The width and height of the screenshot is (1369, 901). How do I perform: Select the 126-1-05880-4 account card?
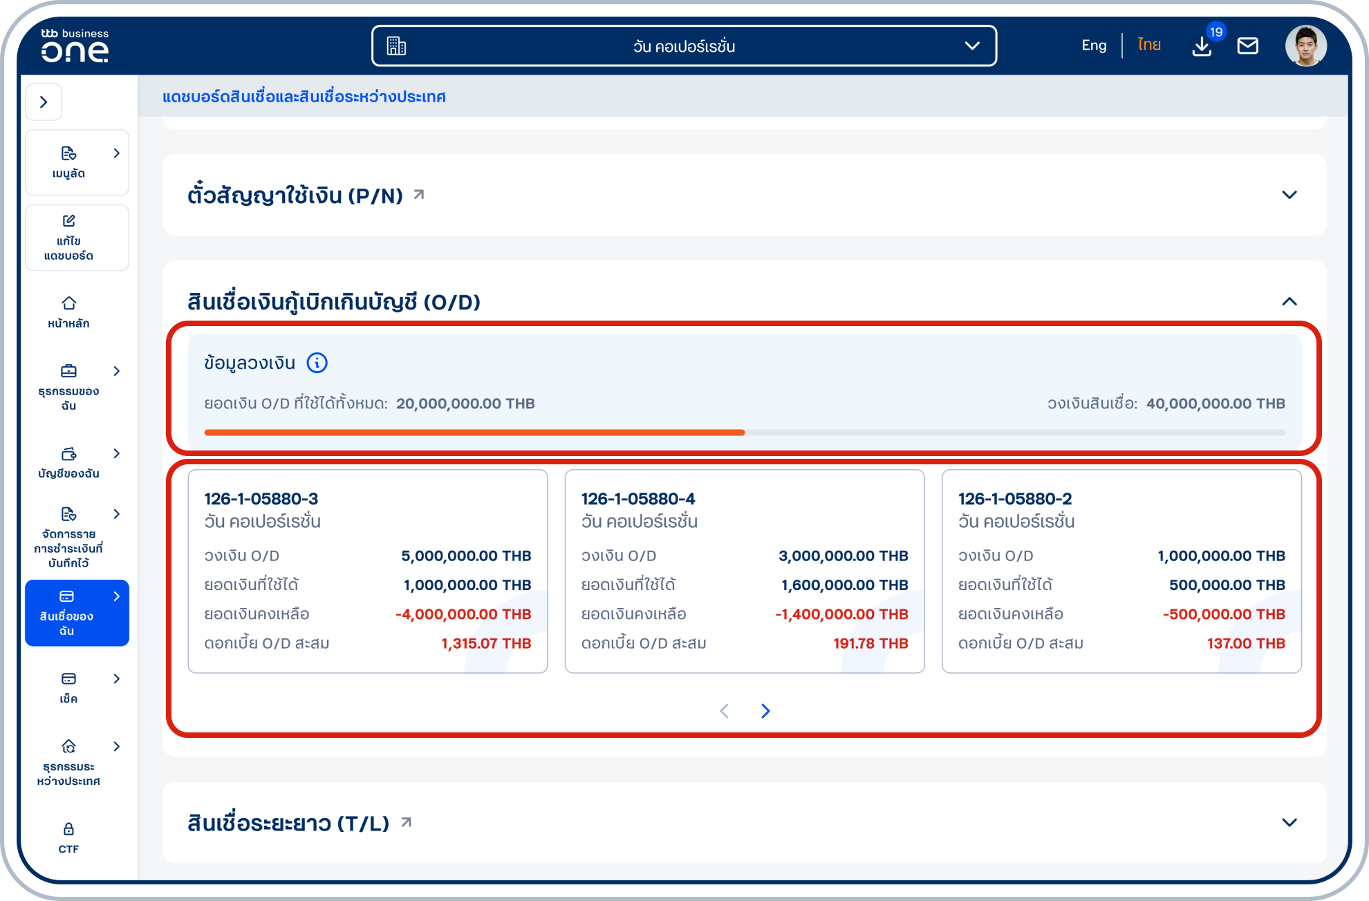[x=744, y=571]
